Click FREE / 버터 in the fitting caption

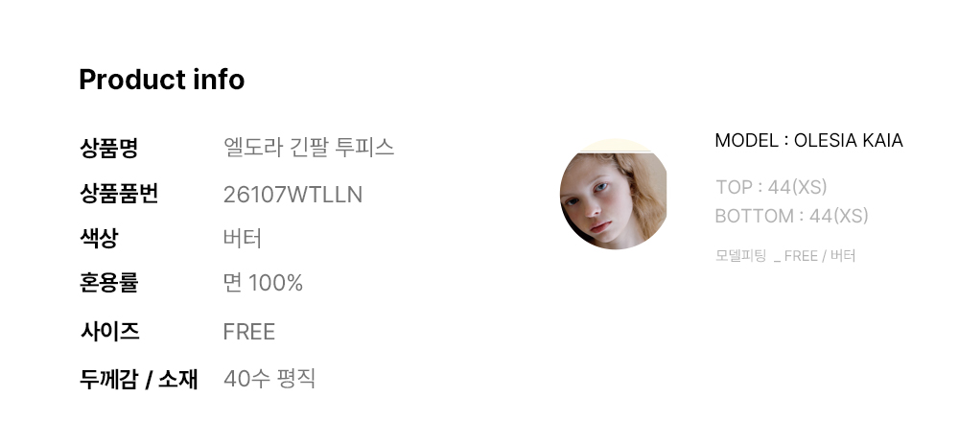click(820, 256)
